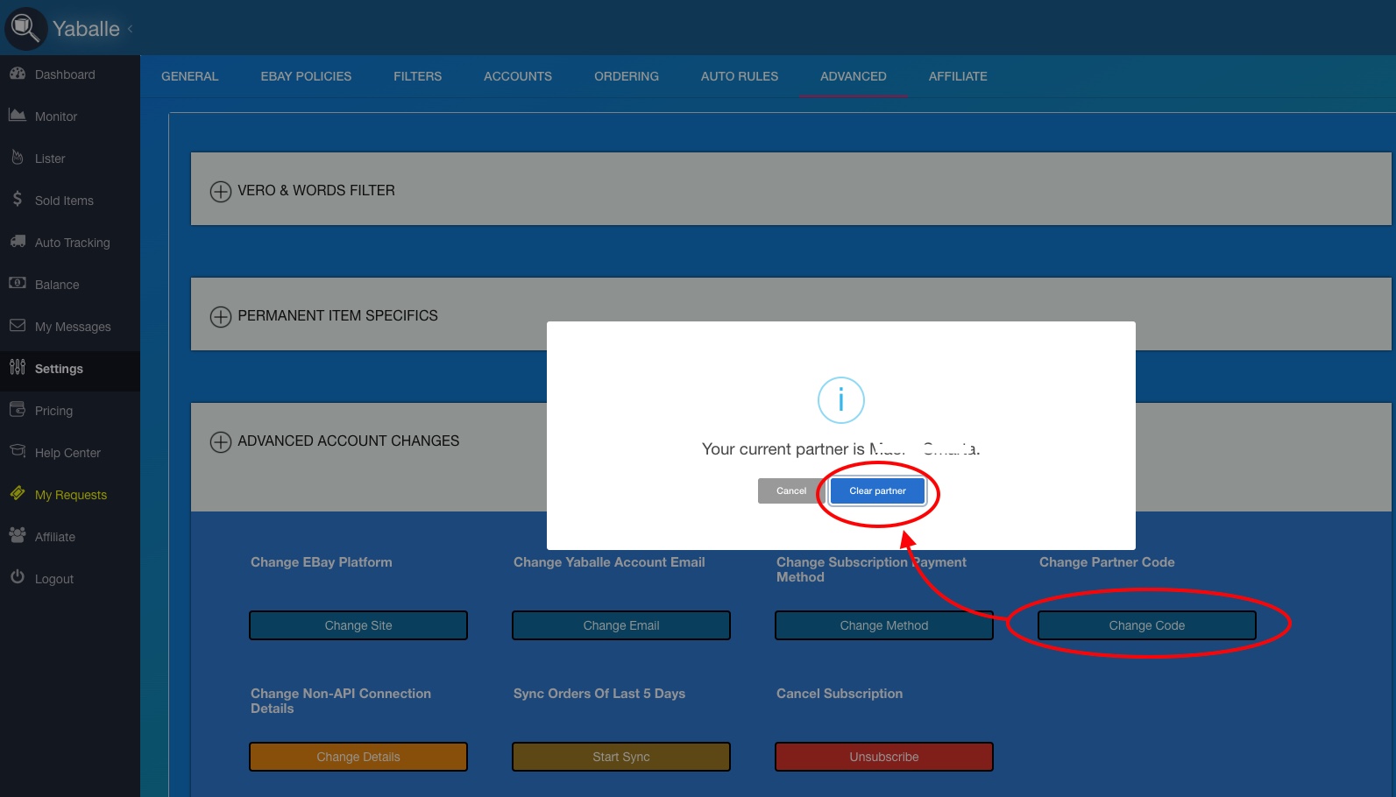1396x797 pixels.
Task: Open Dashboard via its gauge icon
Action: (x=18, y=74)
